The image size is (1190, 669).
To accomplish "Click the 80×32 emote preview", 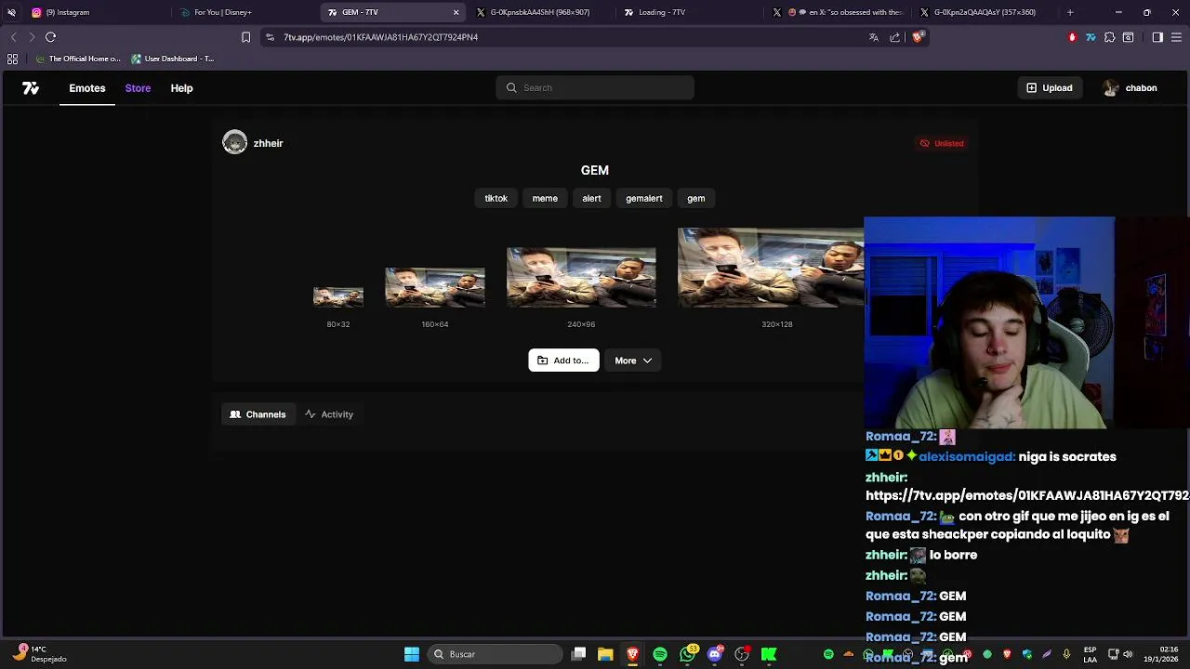I will coord(338,296).
